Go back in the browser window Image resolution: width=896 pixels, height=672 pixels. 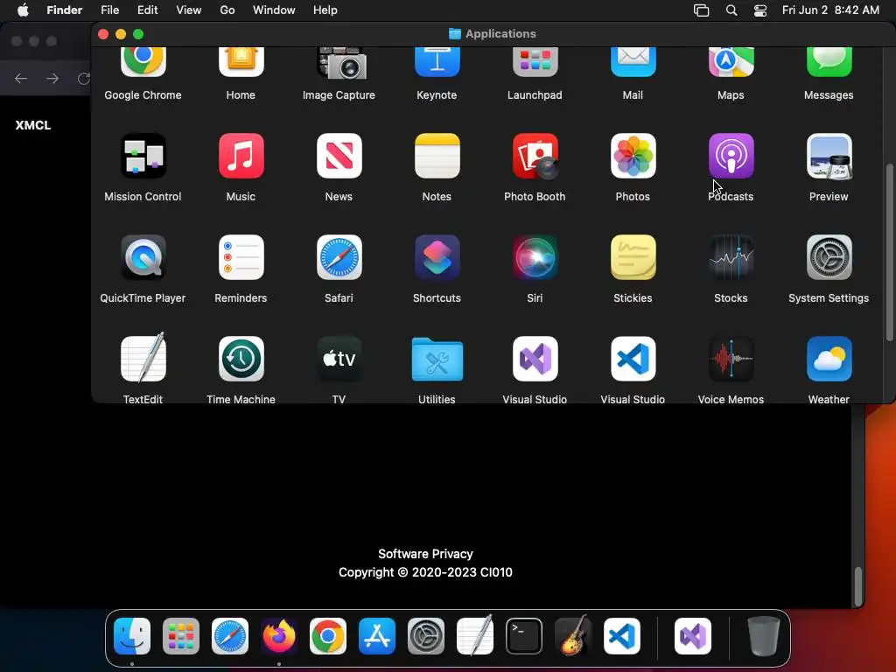21,78
